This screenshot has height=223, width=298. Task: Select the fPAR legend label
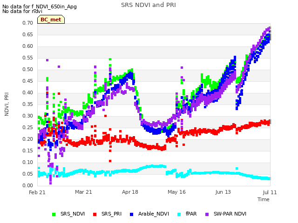pos(191,214)
